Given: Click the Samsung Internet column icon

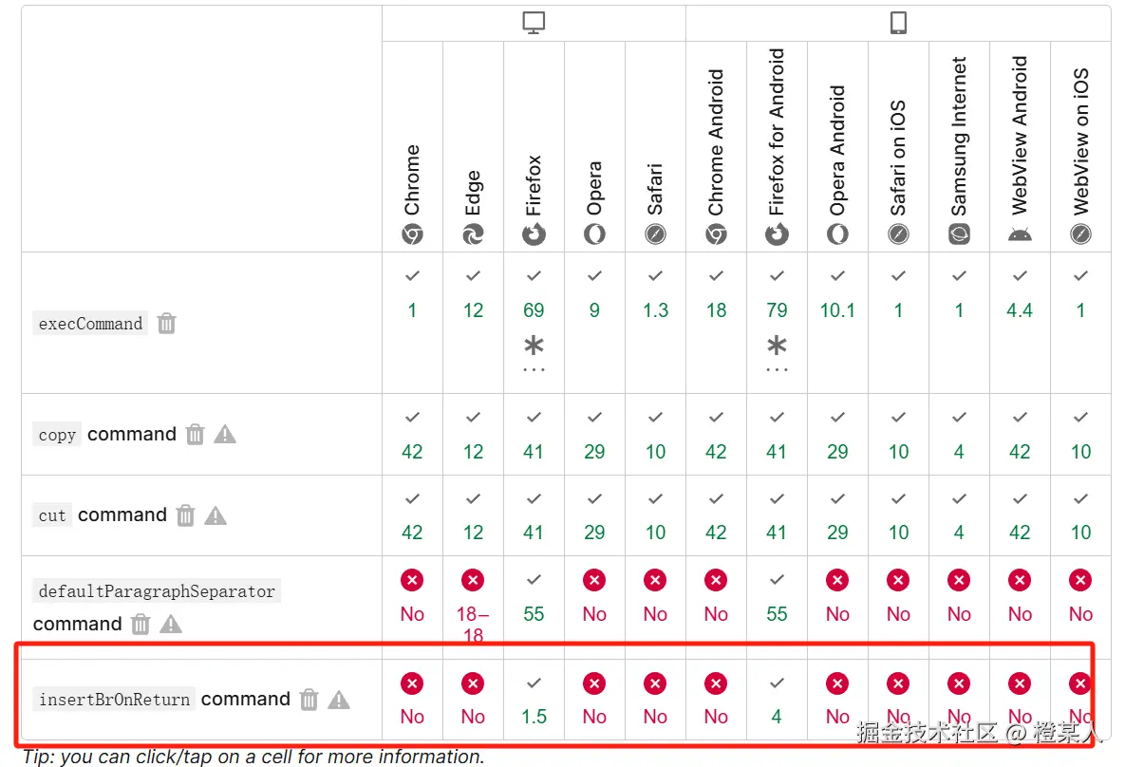Looking at the screenshot, I should (x=959, y=234).
